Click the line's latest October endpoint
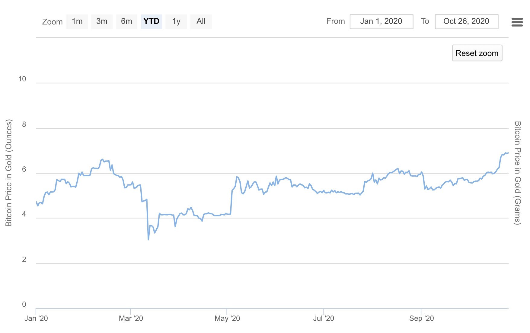The width and height of the screenshot is (530, 333). 508,153
